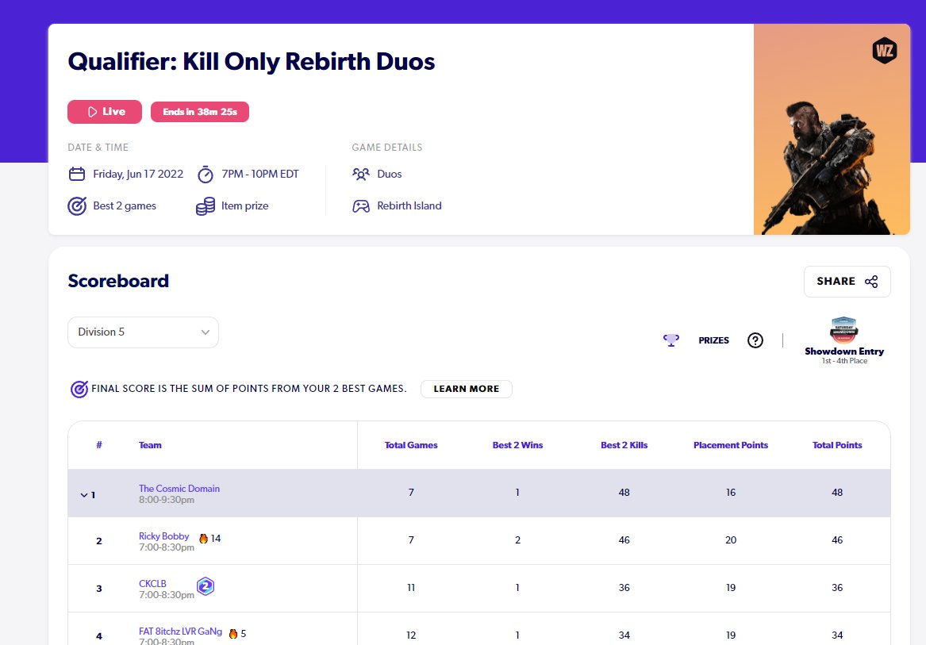Click the stopwatch icon beside 7PM - 10PM EDT
This screenshot has width=926, height=645.
click(x=205, y=175)
